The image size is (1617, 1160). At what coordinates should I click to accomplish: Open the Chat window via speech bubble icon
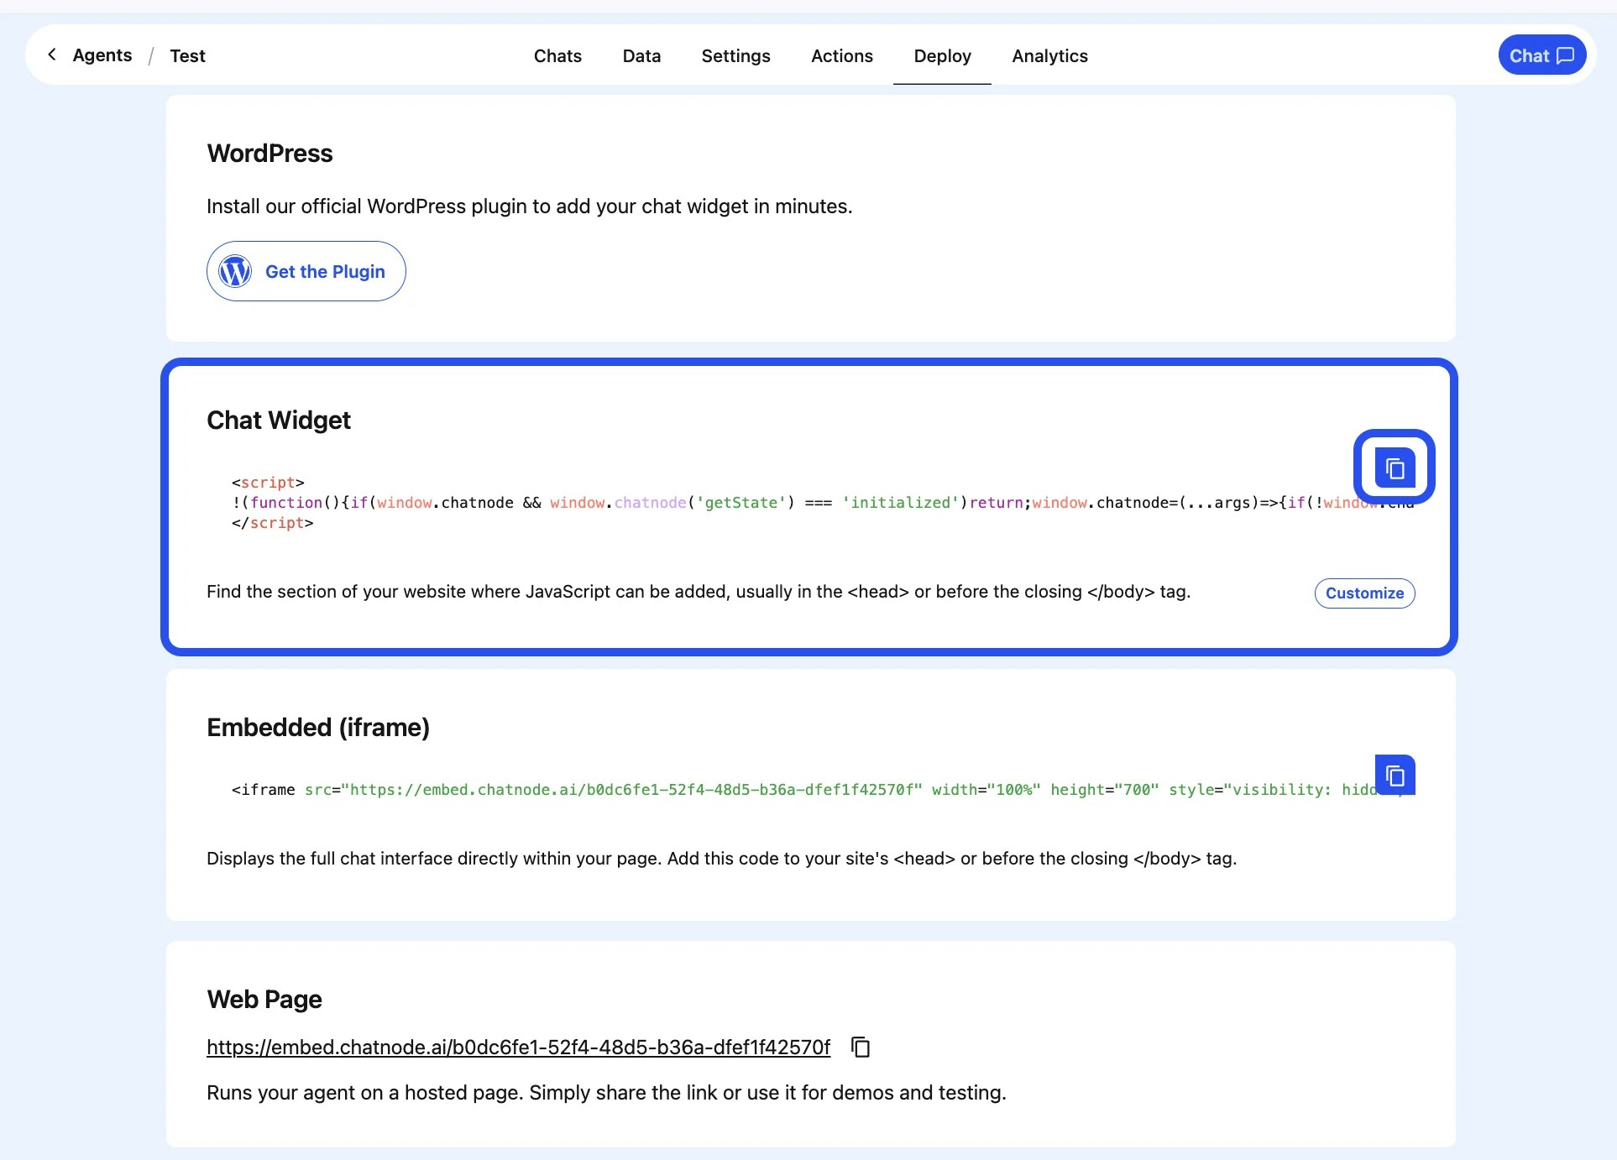[1565, 55]
